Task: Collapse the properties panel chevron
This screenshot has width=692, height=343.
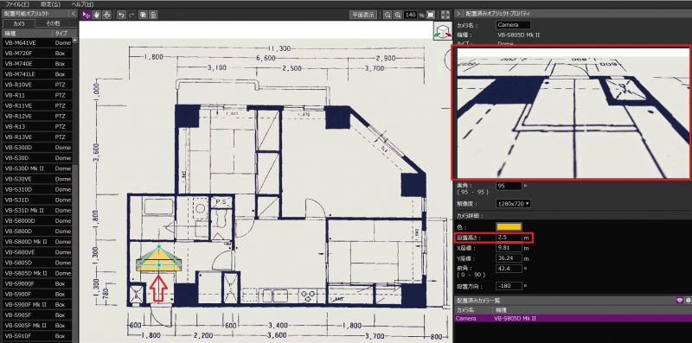Action: point(458,14)
